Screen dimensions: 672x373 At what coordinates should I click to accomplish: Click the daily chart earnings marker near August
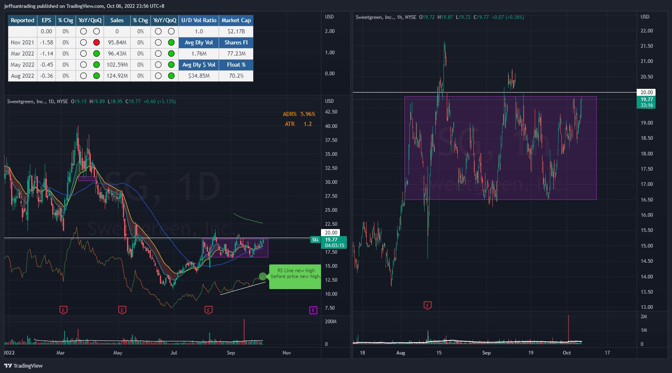tap(208, 310)
